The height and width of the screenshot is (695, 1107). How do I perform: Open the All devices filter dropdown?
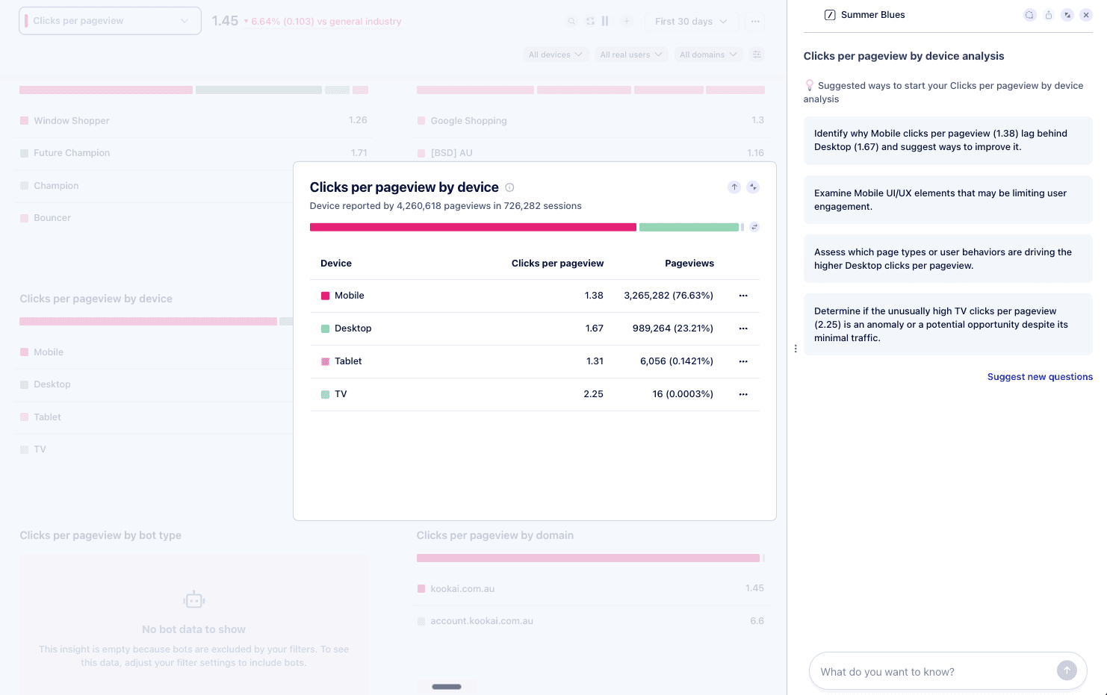point(555,54)
